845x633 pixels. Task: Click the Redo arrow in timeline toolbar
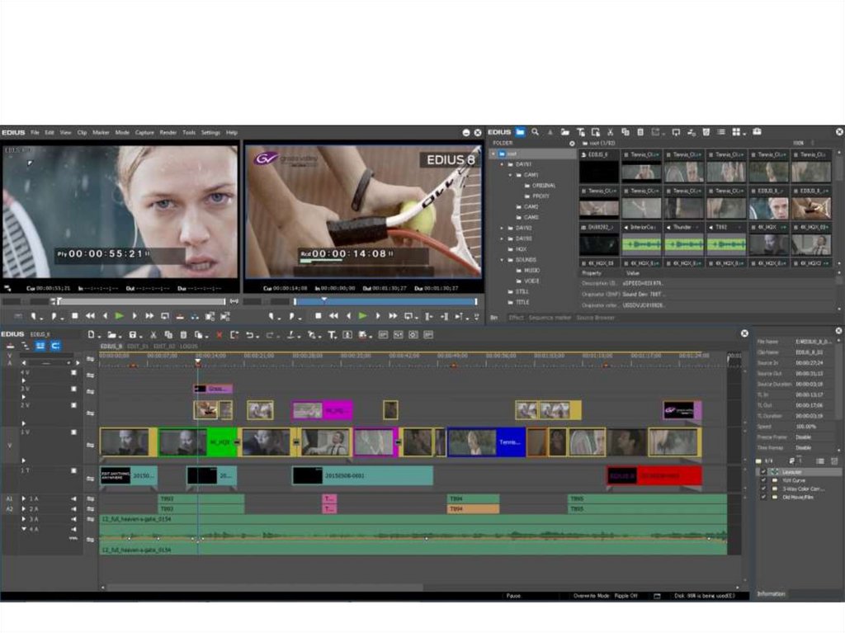coord(270,335)
